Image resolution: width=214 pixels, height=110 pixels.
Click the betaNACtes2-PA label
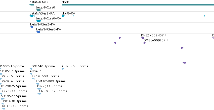tap(42, 24)
